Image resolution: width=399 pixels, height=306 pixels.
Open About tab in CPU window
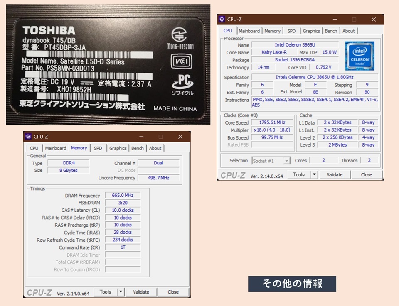(348, 31)
